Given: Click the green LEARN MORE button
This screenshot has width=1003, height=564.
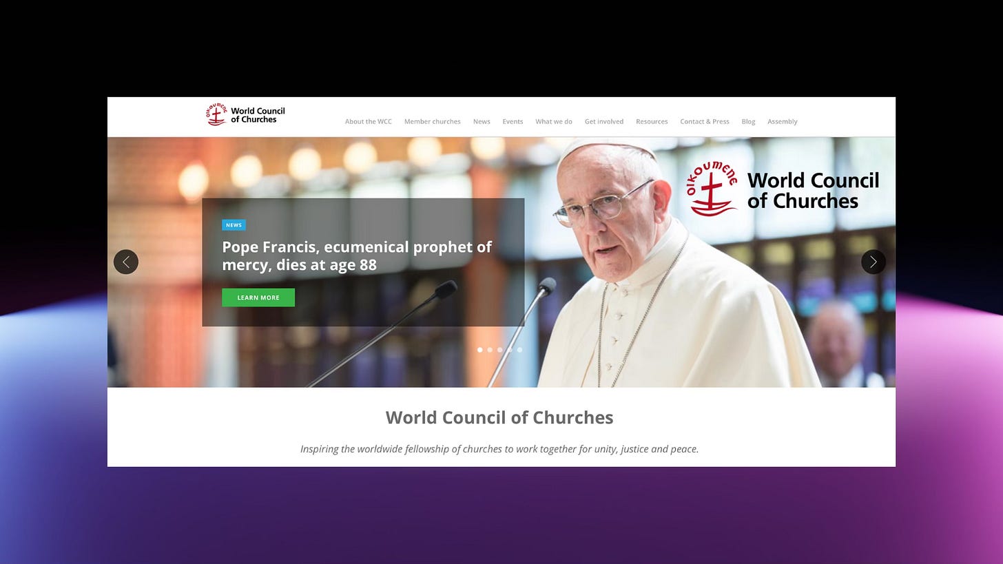Looking at the screenshot, I should (x=258, y=297).
